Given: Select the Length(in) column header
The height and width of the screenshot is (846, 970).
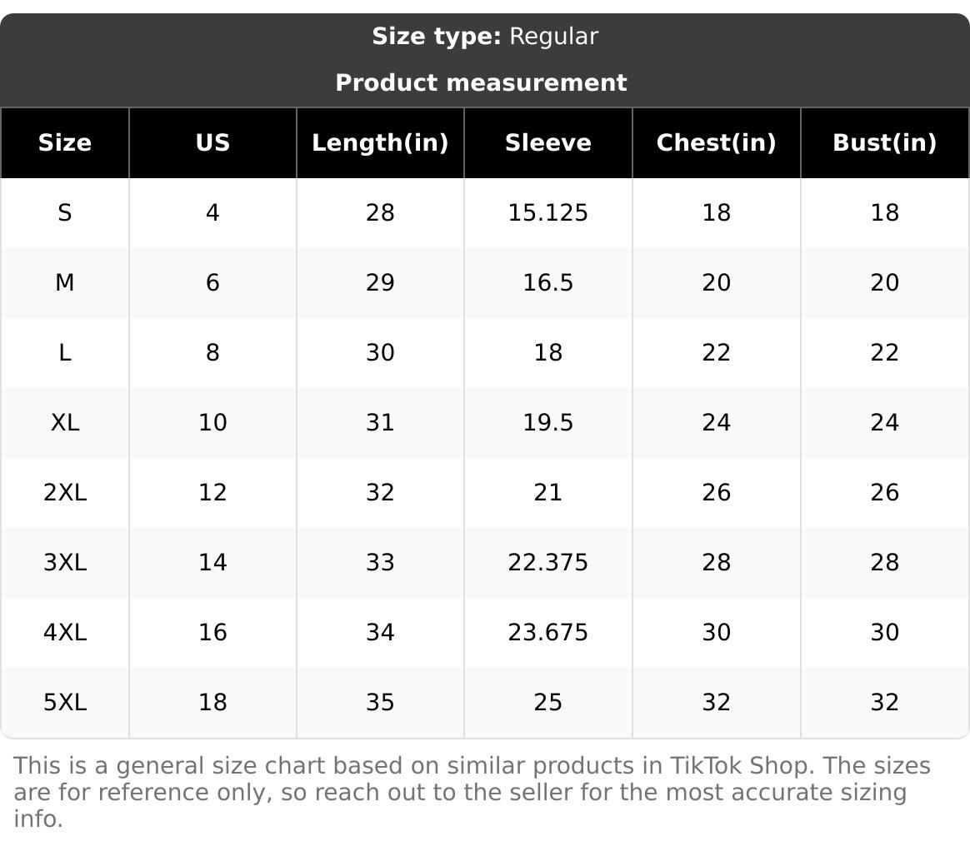Looking at the screenshot, I should [x=380, y=142].
